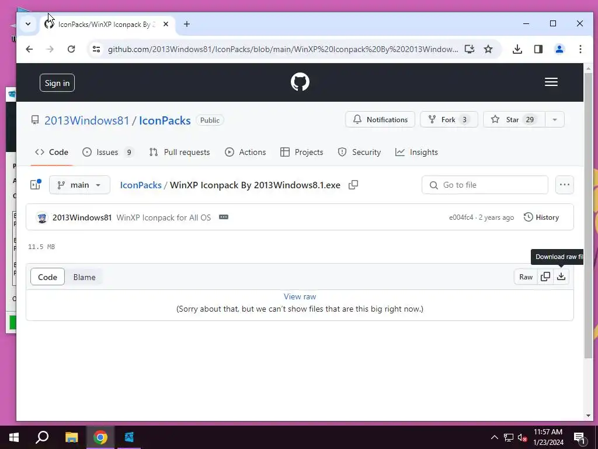Open the notification center icon

(580, 437)
